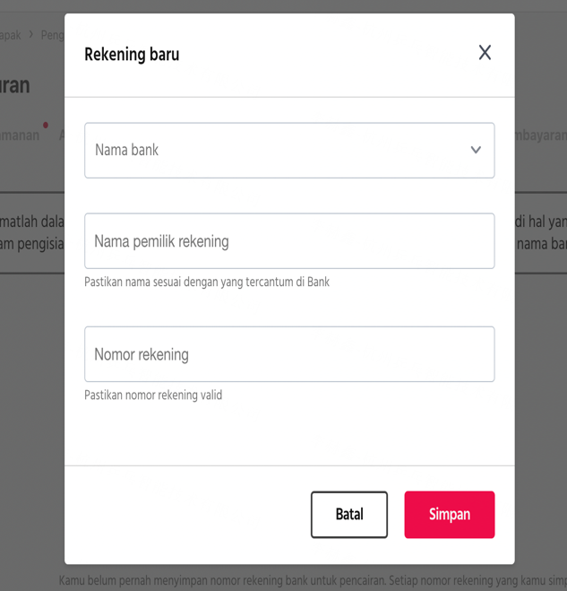This screenshot has width=567, height=591.
Task: Click the breadcrumb separator arrow icon
Action: 30,35
